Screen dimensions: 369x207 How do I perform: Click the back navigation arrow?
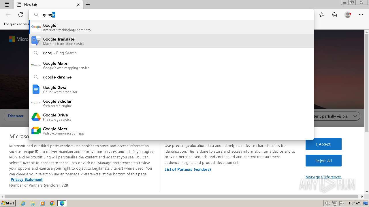[x=8, y=15]
